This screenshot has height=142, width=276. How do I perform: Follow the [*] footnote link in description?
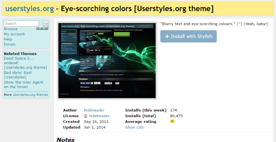239,24
